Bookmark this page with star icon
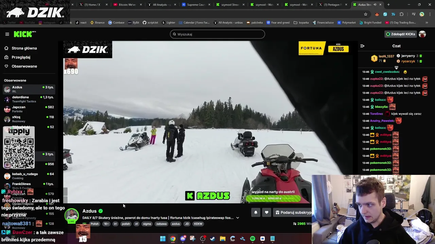This screenshot has width=435, height=244. (366, 14)
